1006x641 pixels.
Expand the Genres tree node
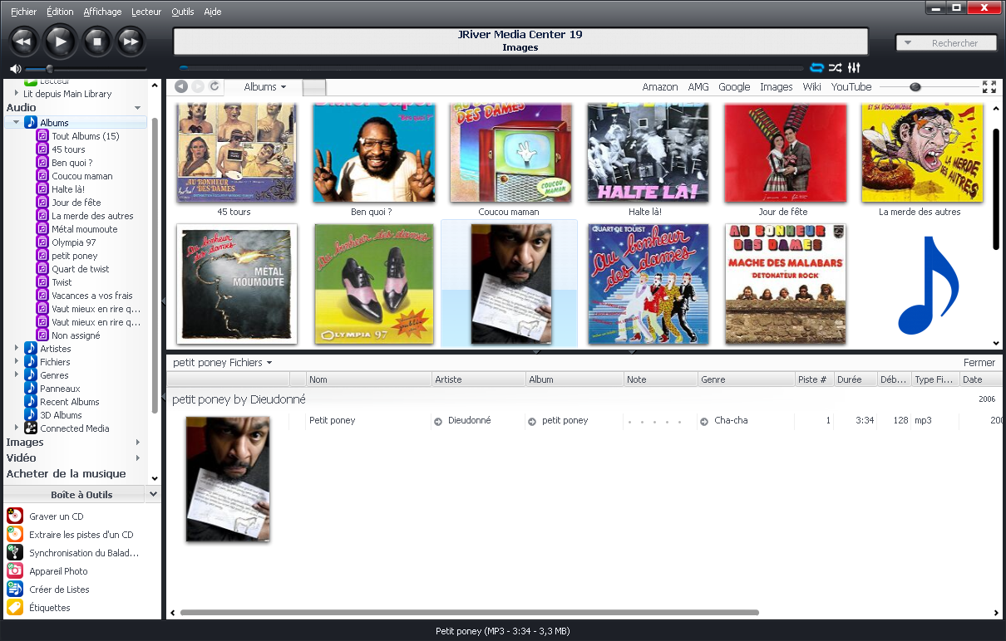click(x=17, y=375)
